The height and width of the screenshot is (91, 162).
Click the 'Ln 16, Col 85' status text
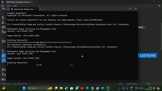(6, 84)
